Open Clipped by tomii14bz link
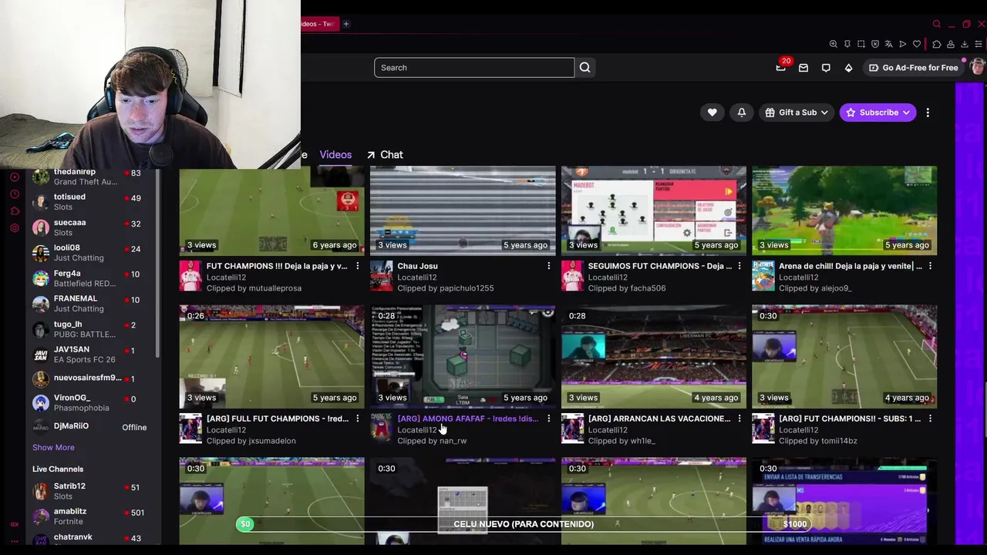The image size is (987, 555). 818,441
